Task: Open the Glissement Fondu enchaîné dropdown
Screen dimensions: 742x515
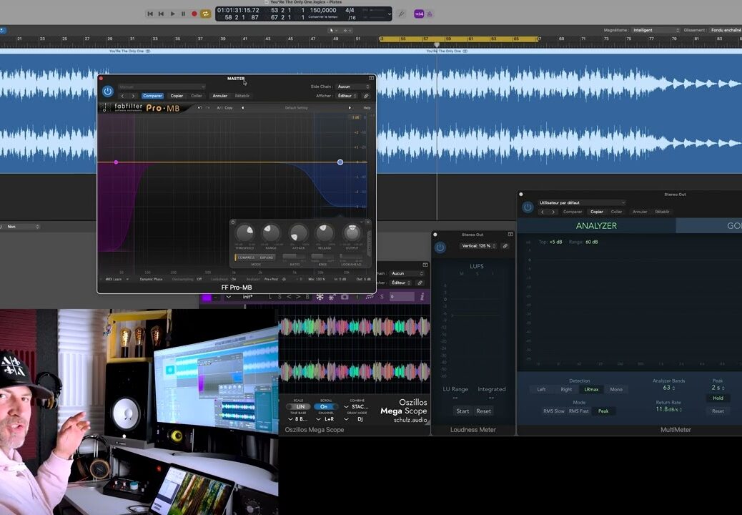Action: pyautogui.click(x=726, y=30)
